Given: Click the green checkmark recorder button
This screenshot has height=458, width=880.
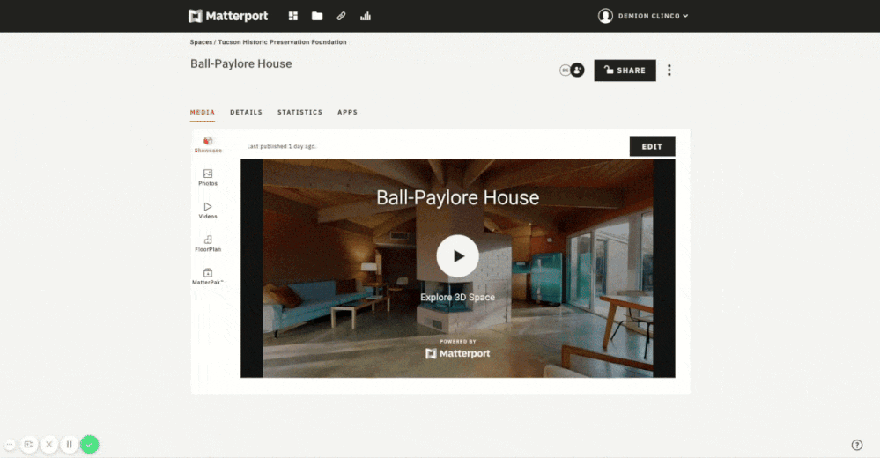Looking at the screenshot, I should click(89, 445).
